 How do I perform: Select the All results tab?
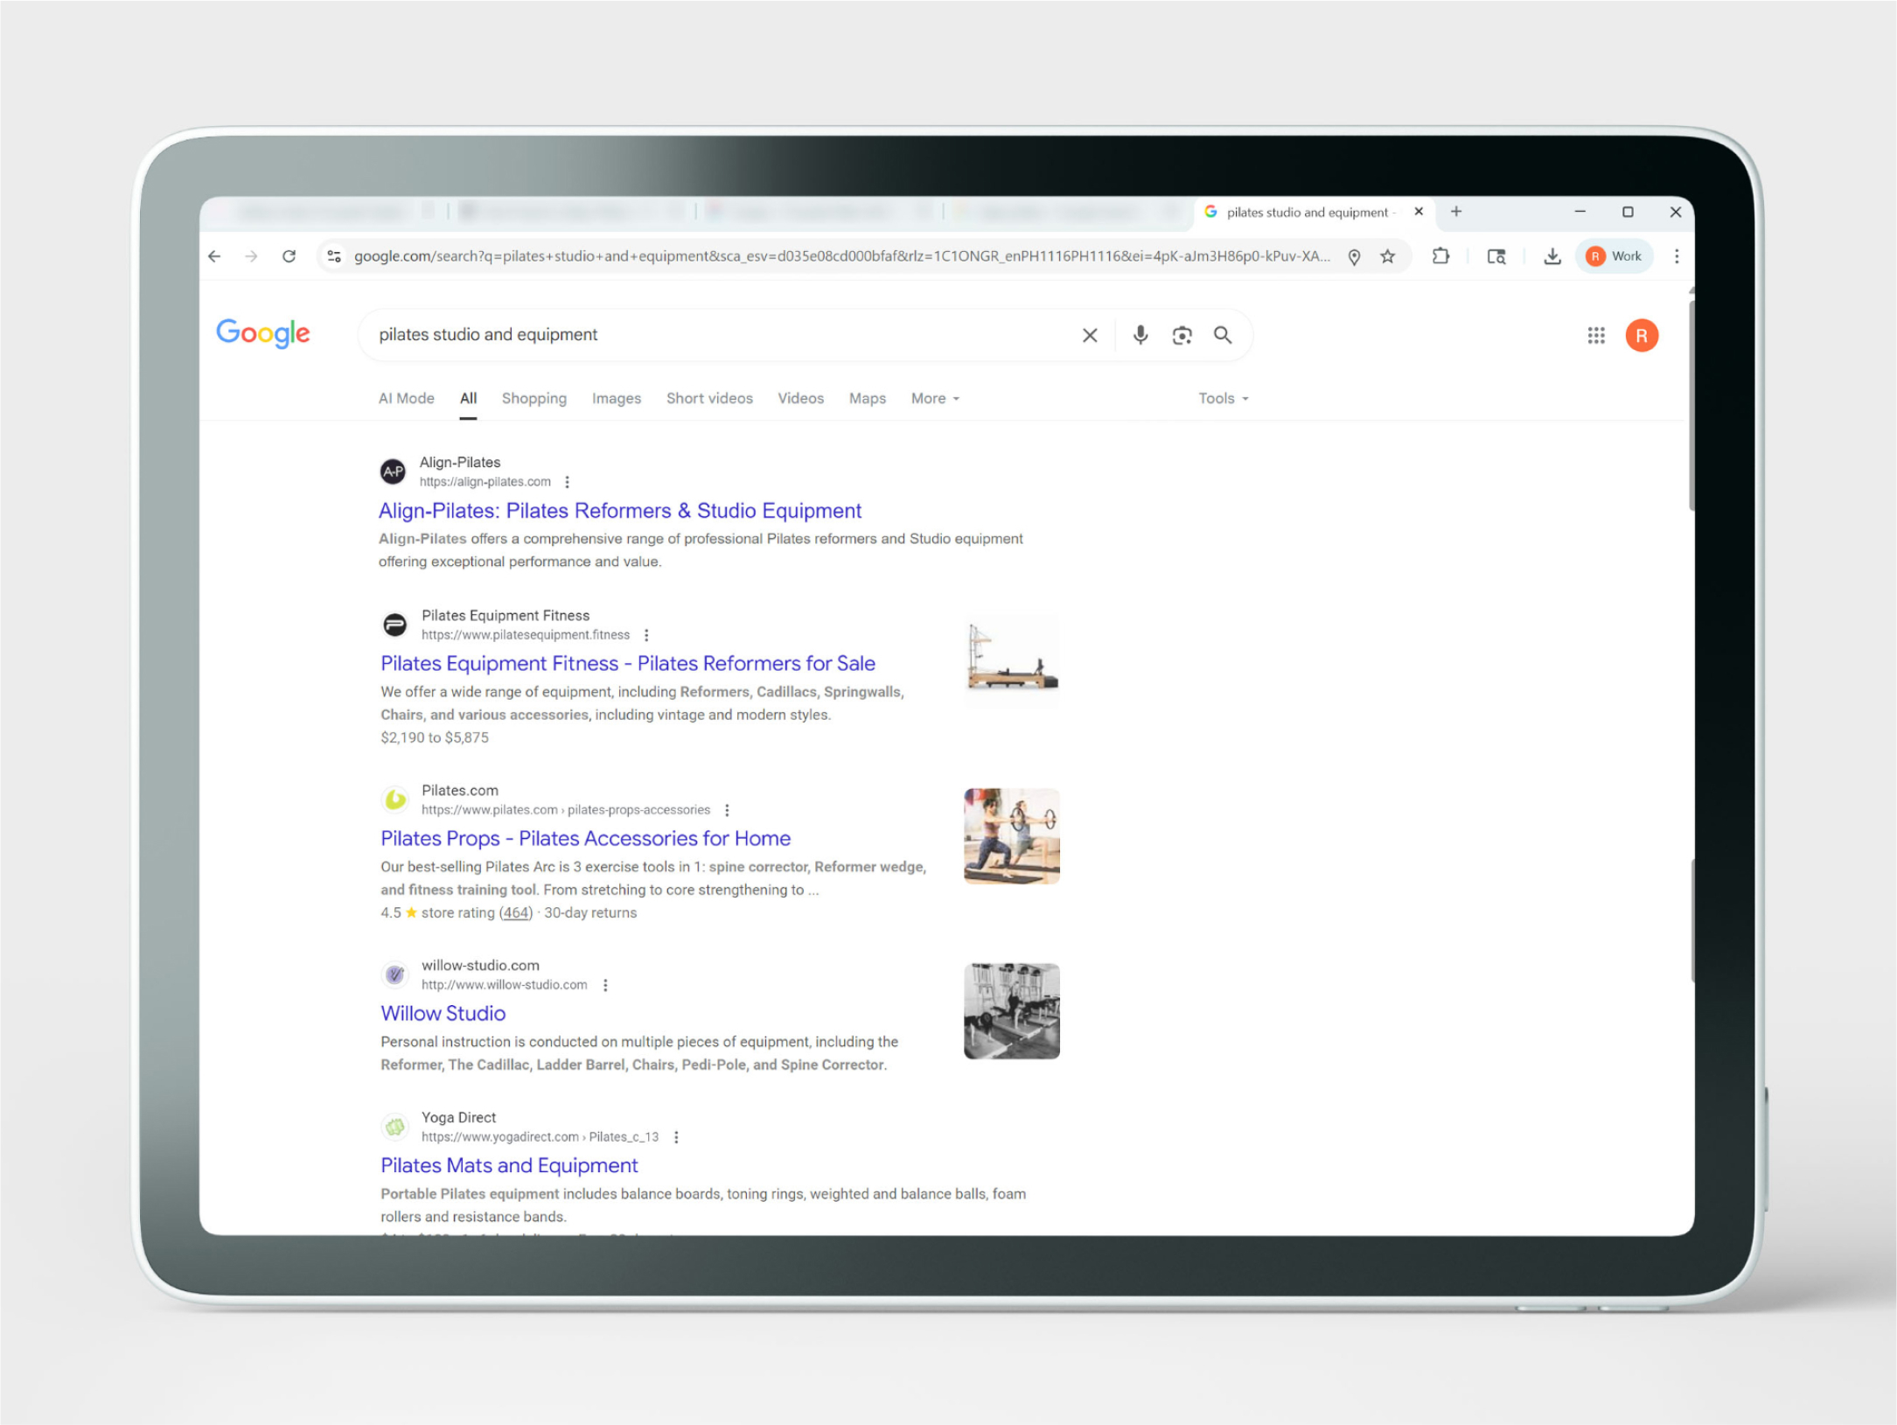[468, 398]
